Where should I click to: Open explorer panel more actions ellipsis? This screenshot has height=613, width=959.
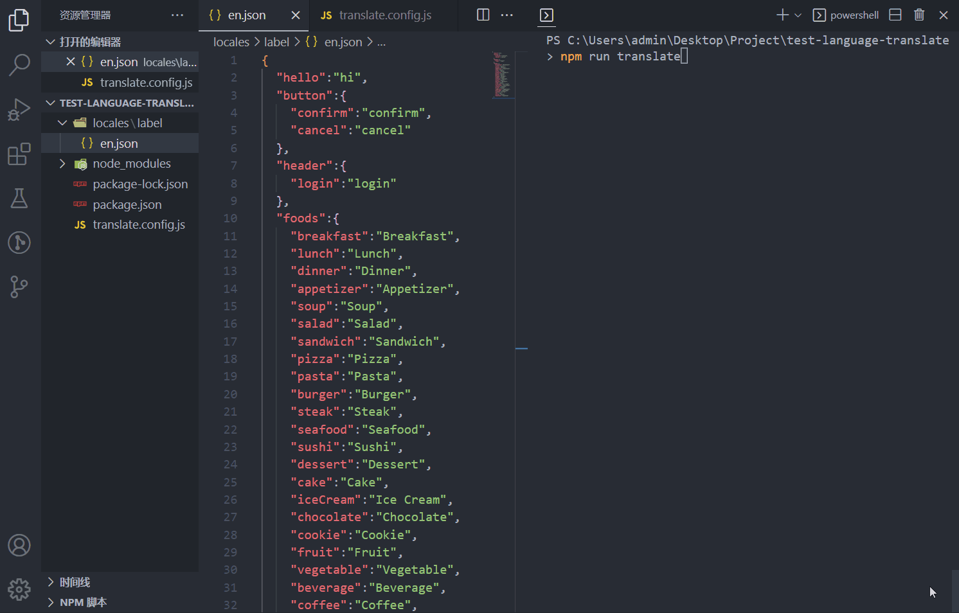point(177,15)
